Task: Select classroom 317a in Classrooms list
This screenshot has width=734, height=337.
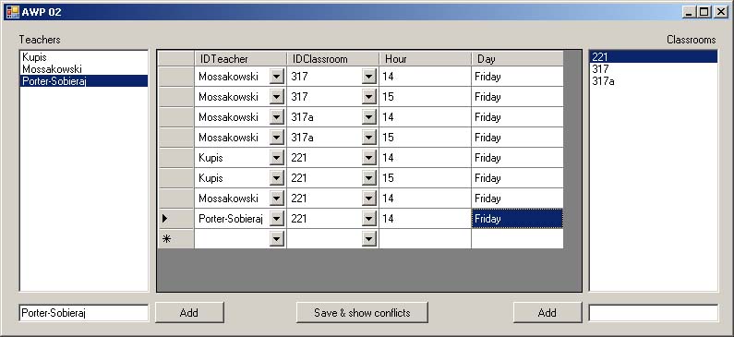Action: click(653, 81)
